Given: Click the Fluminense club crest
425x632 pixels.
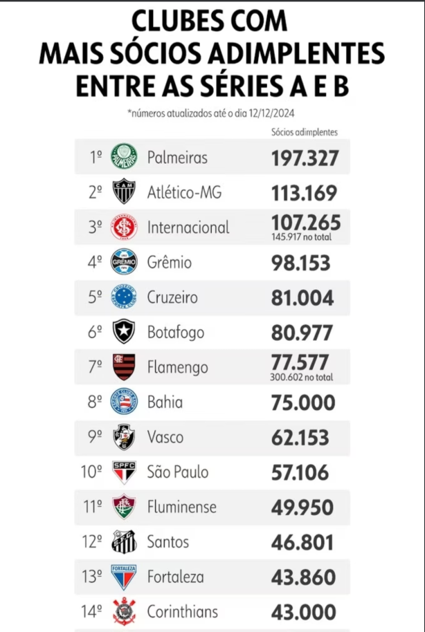Looking at the screenshot, I should [124, 507].
